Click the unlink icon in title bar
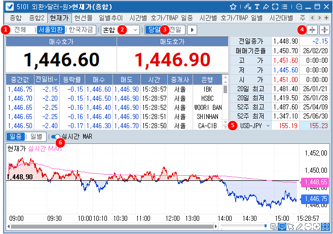Viewport: 333px width, 234px height. (x=247, y=7)
